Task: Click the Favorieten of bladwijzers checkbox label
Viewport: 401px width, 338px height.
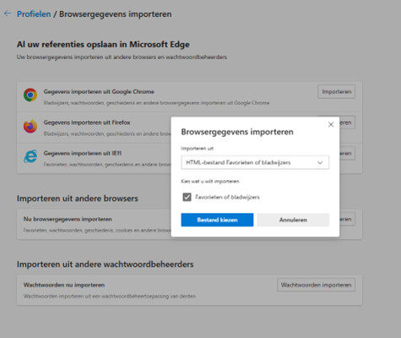Action: coord(227,197)
